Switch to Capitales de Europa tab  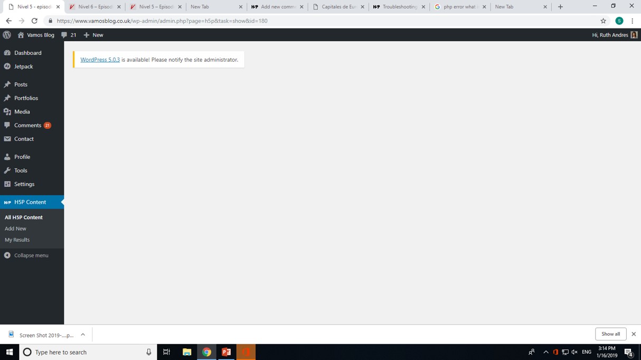click(x=338, y=7)
